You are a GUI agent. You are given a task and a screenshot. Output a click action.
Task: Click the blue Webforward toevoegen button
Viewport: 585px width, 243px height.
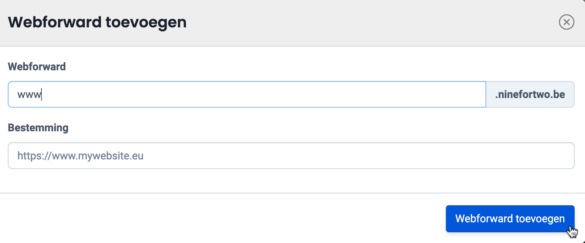[510, 219]
